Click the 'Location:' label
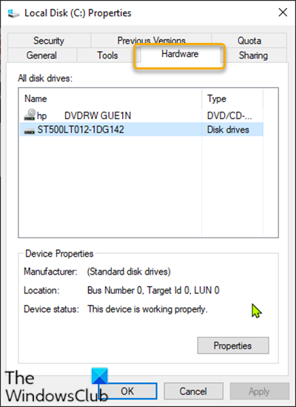The width and height of the screenshot is (296, 407). pyautogui.click(x=41, y=291)
